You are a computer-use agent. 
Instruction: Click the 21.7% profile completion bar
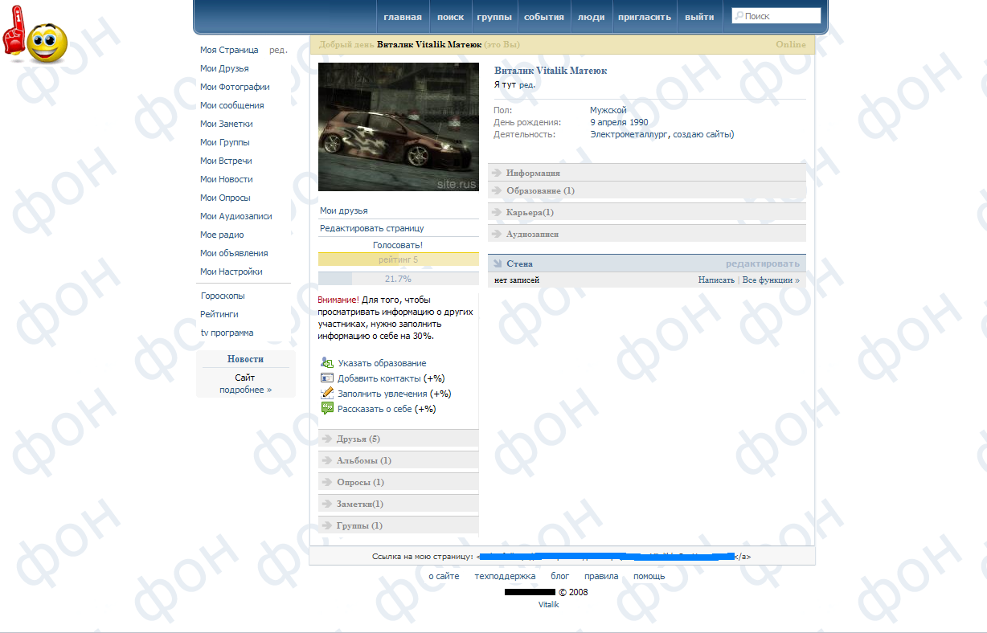tap(398, 279)
